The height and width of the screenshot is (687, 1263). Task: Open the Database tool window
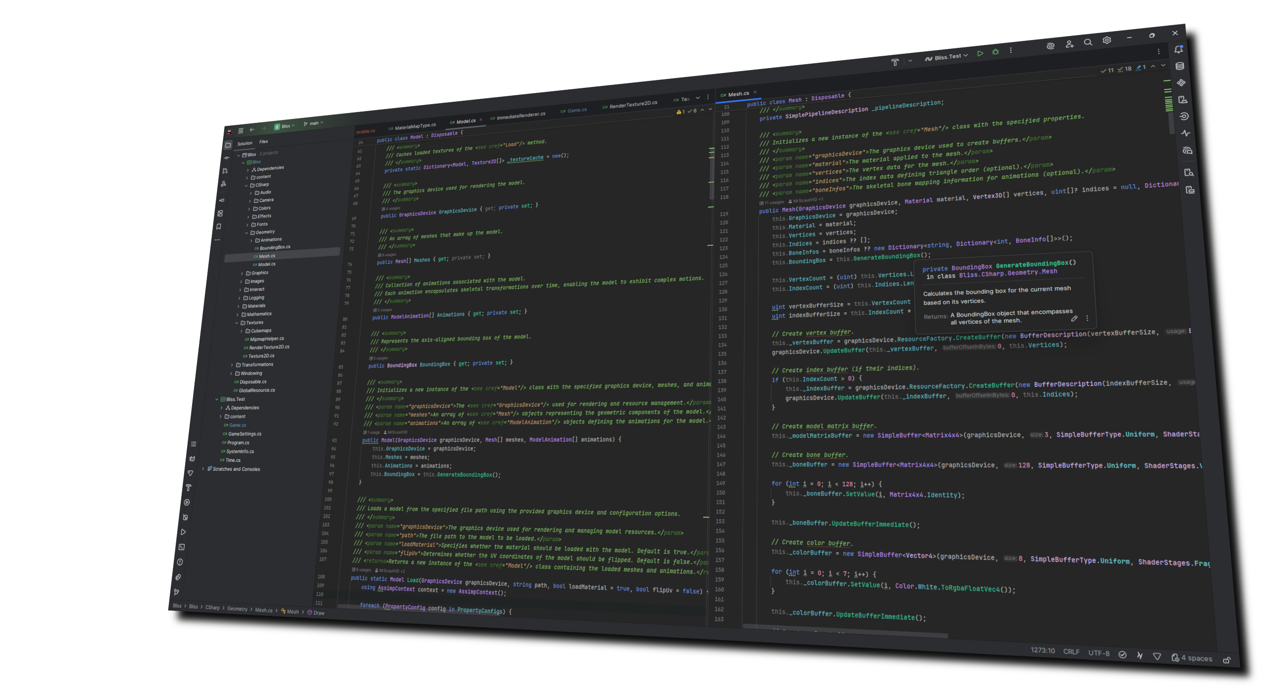1180,66
